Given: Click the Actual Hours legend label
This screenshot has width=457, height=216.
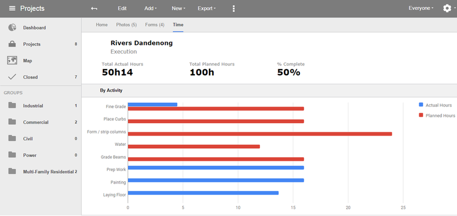Looking at the screenshot, I should (439, 105).
